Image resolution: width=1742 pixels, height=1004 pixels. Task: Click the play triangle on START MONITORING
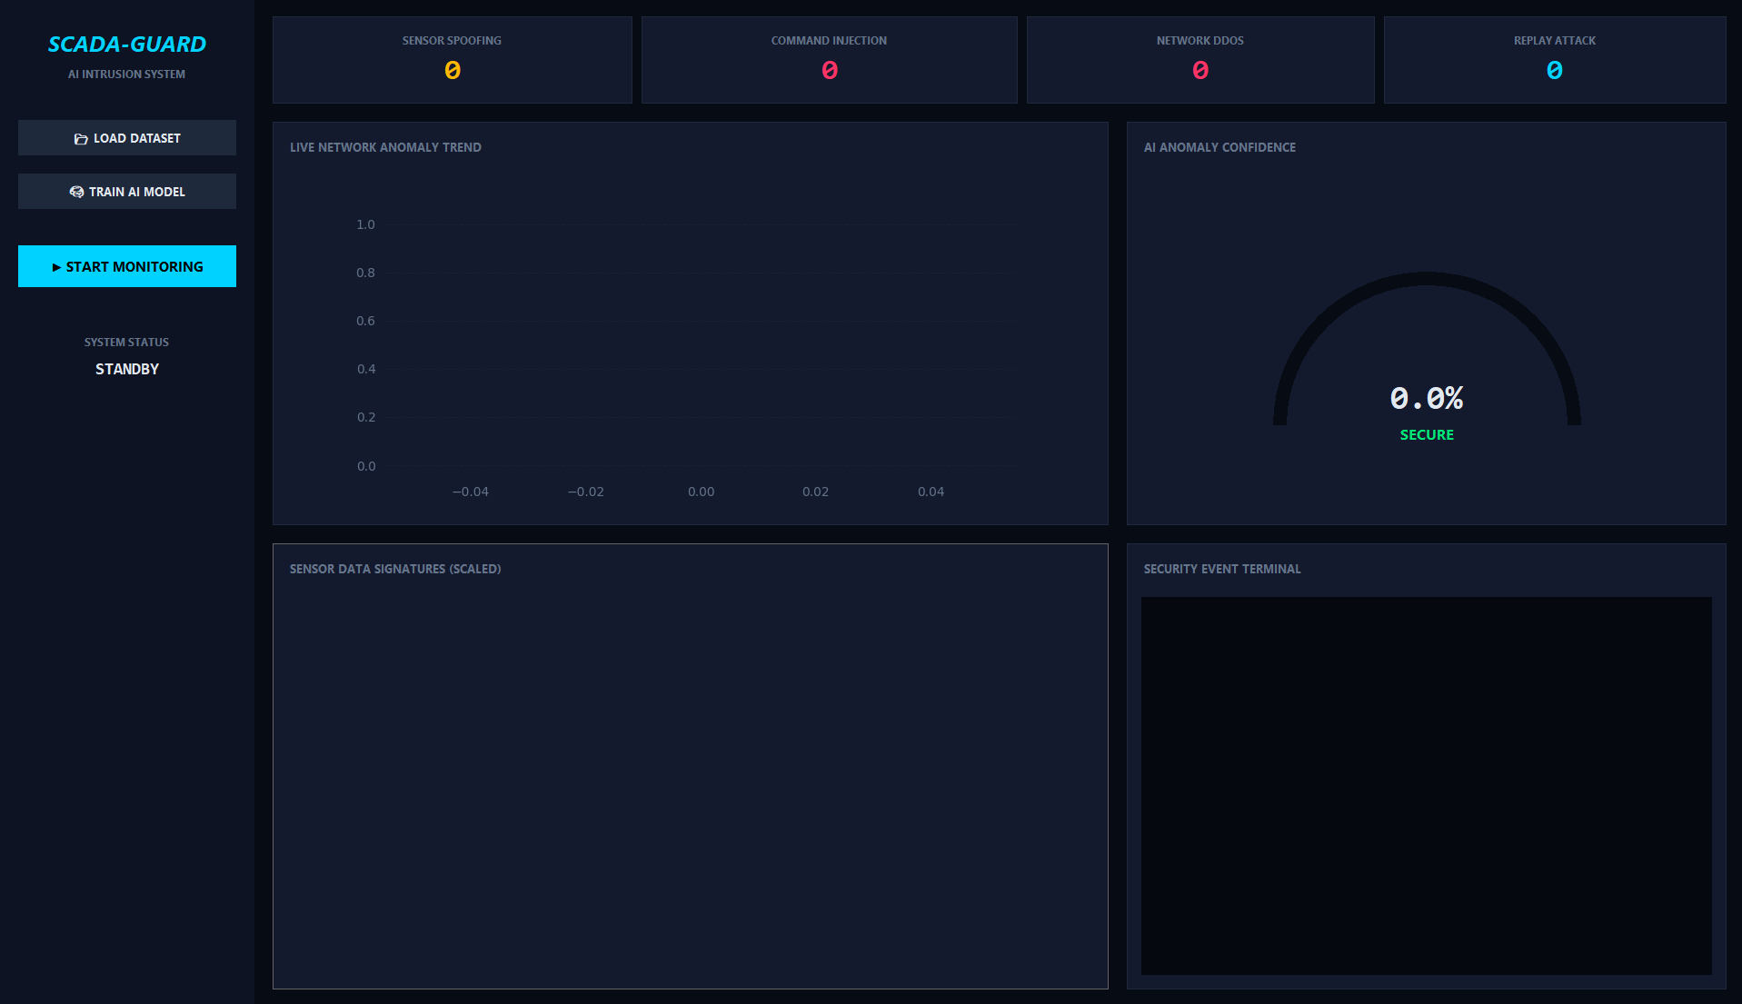pos(57,266)
